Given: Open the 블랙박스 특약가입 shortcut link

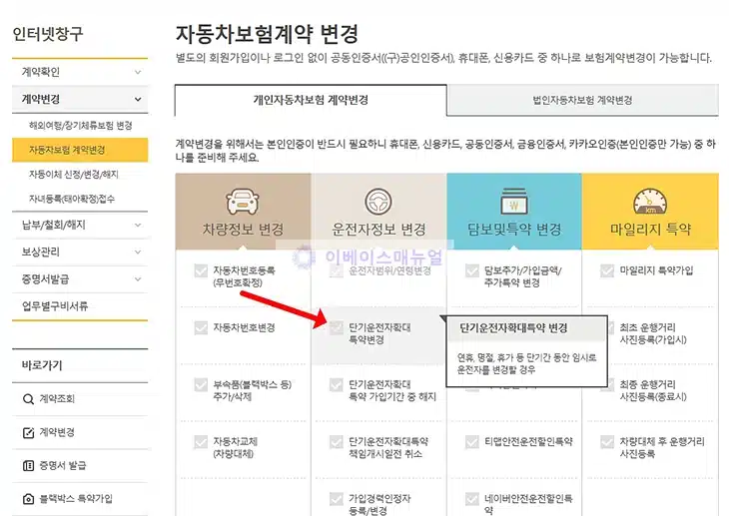Looking at the screenshot, I should 76,499.
